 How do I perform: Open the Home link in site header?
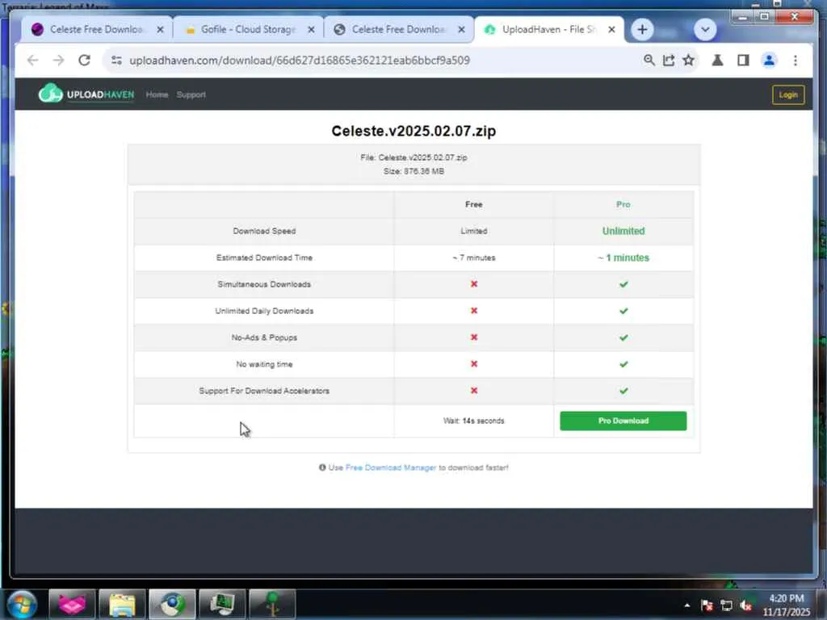point(157,95)
